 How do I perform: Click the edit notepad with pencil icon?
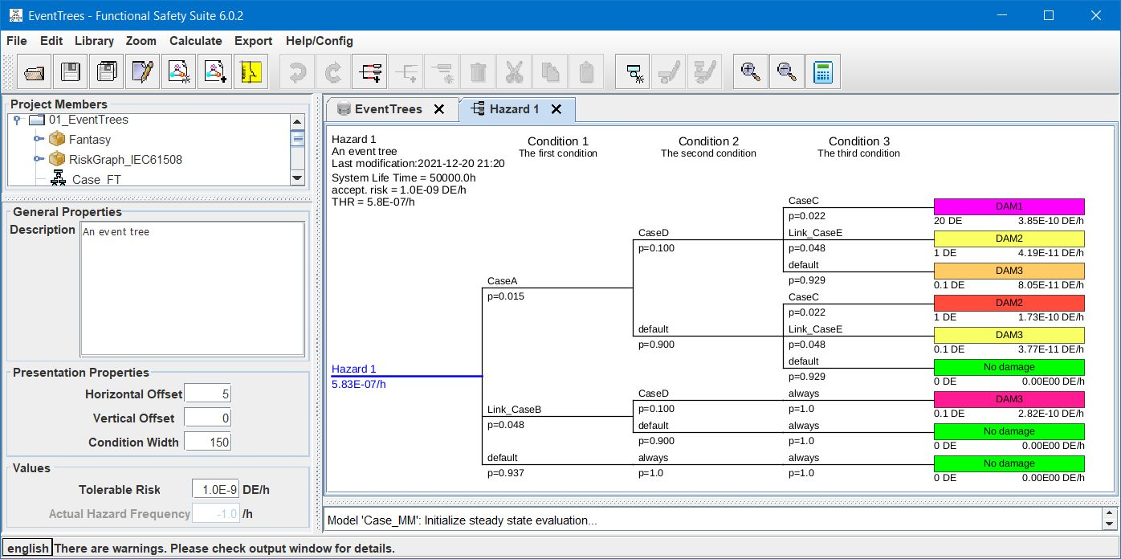pos(143,72)
